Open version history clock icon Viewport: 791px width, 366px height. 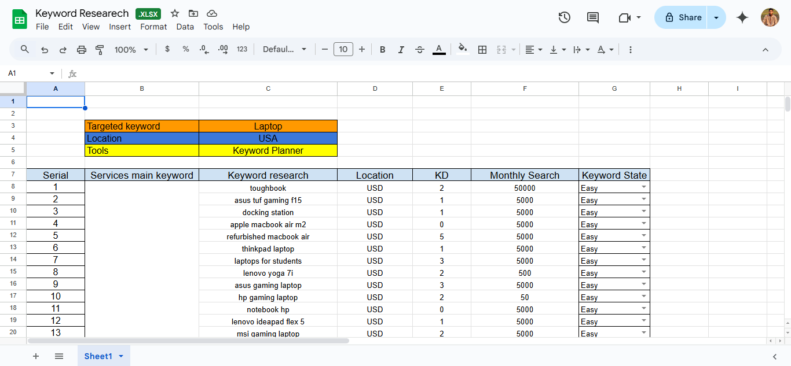tap(564, 17)
